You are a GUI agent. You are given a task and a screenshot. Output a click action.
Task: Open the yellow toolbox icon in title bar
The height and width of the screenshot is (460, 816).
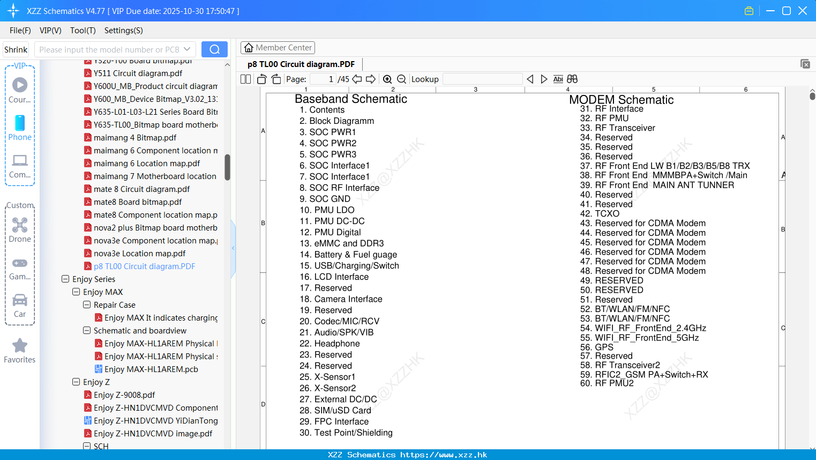point(749,11)
